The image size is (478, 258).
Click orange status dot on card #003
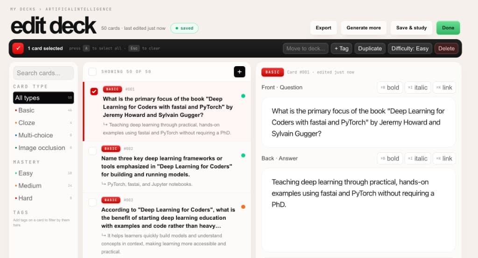243,207
